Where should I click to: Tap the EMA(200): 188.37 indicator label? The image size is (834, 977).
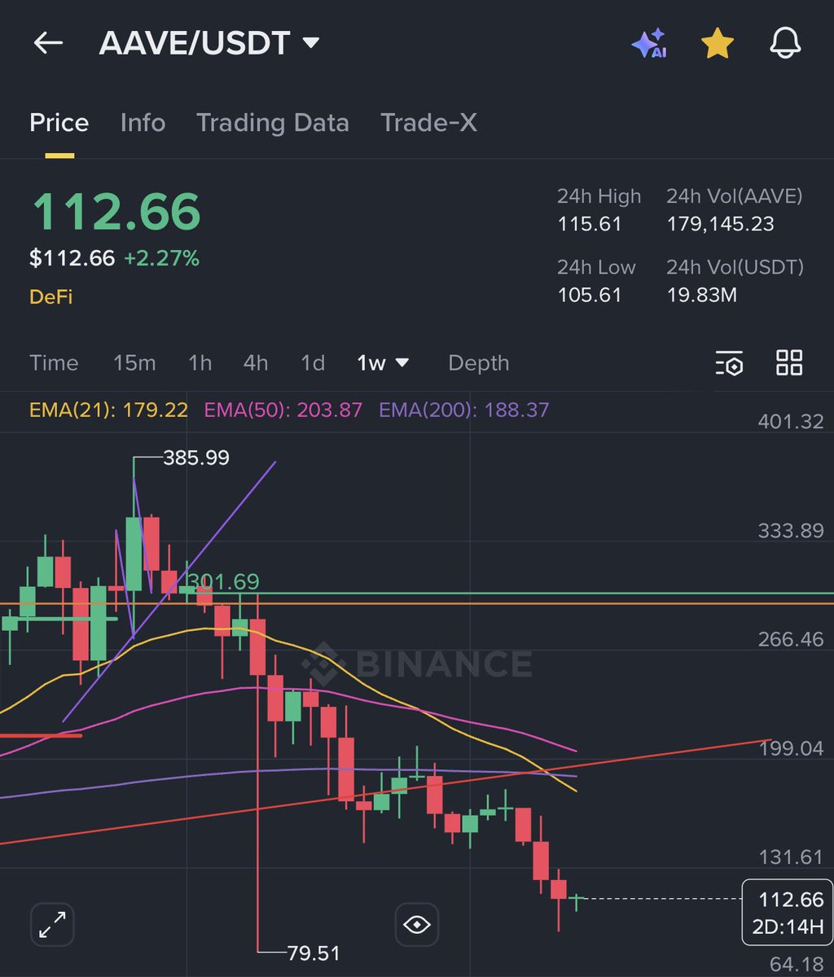click(463, 410)
